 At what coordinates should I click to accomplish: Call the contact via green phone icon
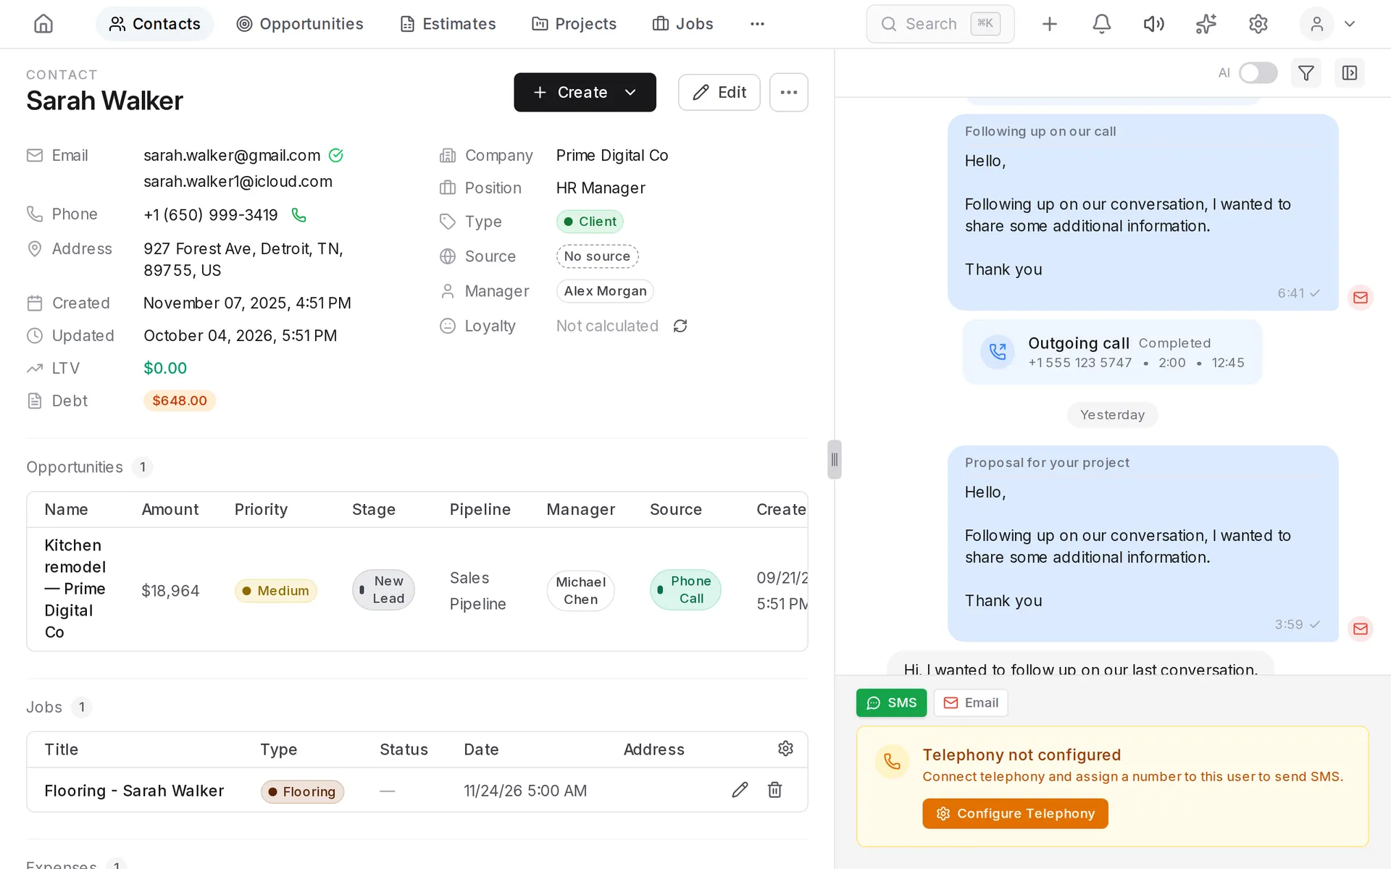298,215
